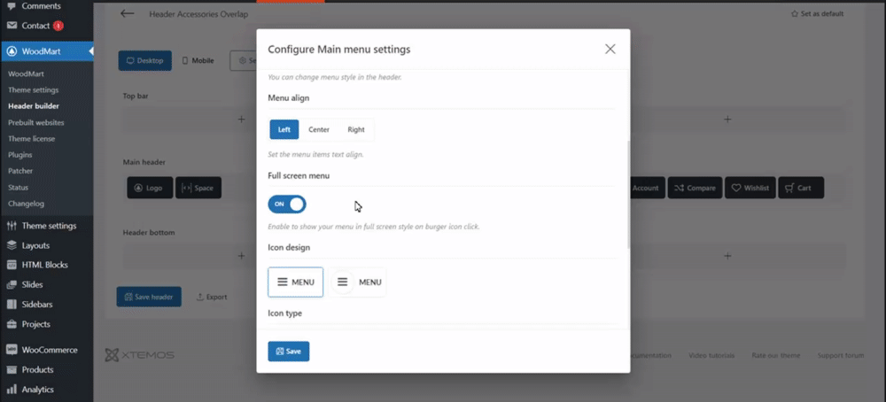
Task: Close the Configure Main menu settings dialog
Action: point(610,49)
